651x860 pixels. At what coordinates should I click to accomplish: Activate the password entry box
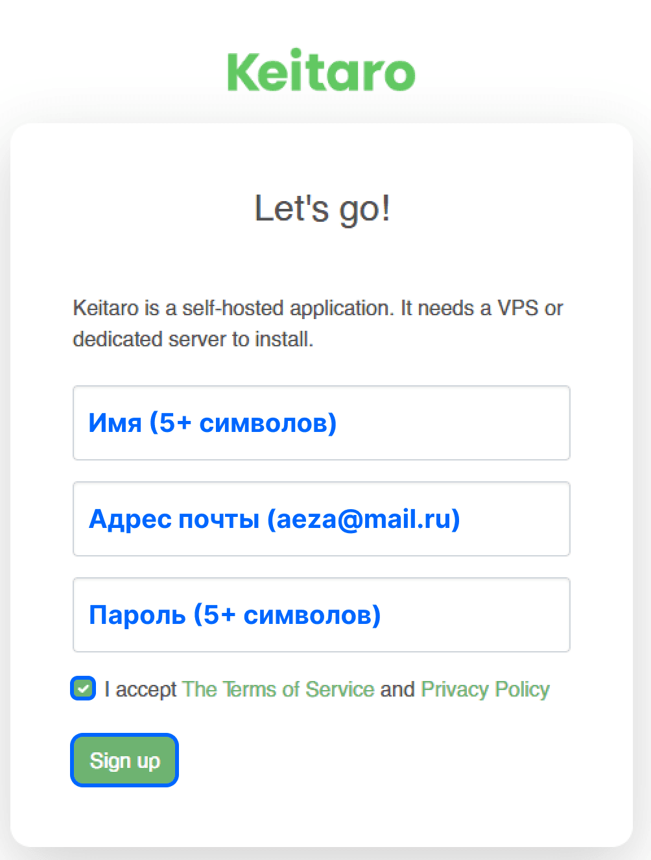[322, 615]
